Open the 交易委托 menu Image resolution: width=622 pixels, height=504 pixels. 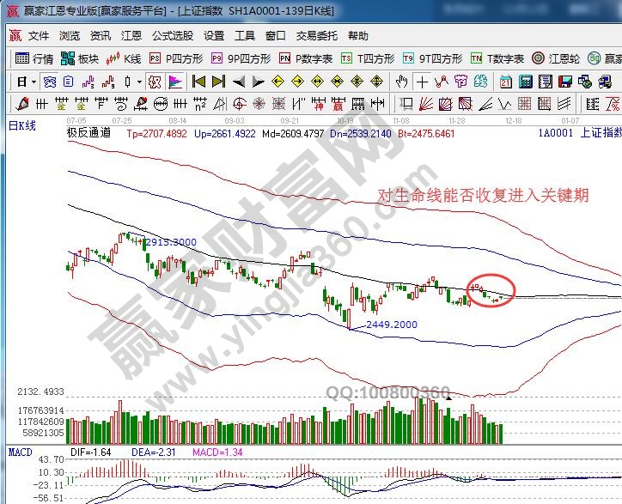(317, 36)
